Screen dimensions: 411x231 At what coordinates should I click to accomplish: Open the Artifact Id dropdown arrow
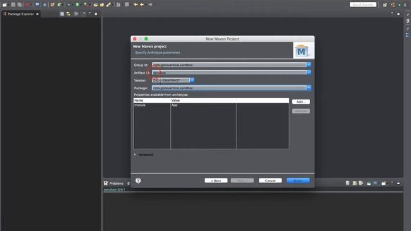click(x=308, y=73)
